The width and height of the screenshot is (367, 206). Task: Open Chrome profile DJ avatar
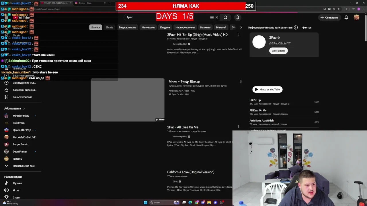click(359, 9)
